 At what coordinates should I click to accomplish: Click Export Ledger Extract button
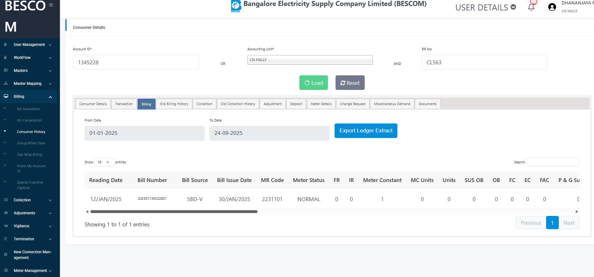point(366,131)
